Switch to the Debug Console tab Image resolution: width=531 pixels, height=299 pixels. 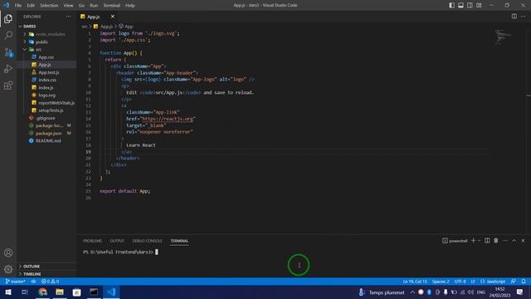148,241
